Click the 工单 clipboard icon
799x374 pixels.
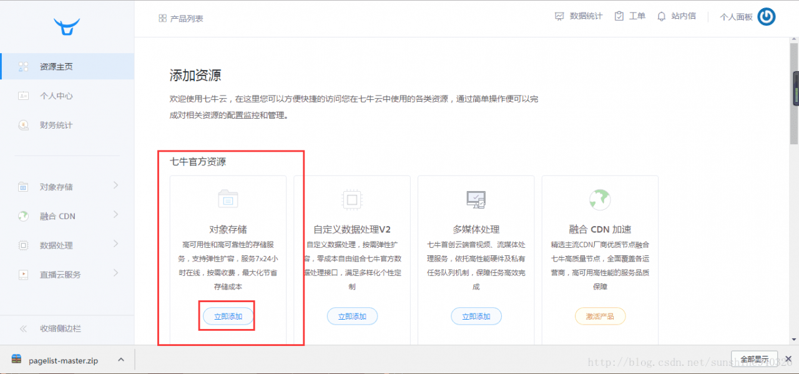coord(619,16)
